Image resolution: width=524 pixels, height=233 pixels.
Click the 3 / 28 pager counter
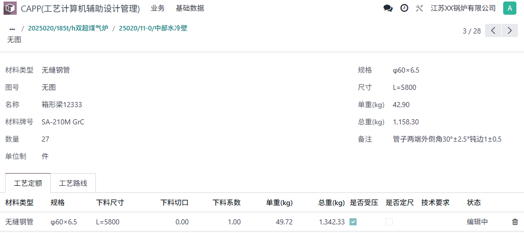point(472,31)
